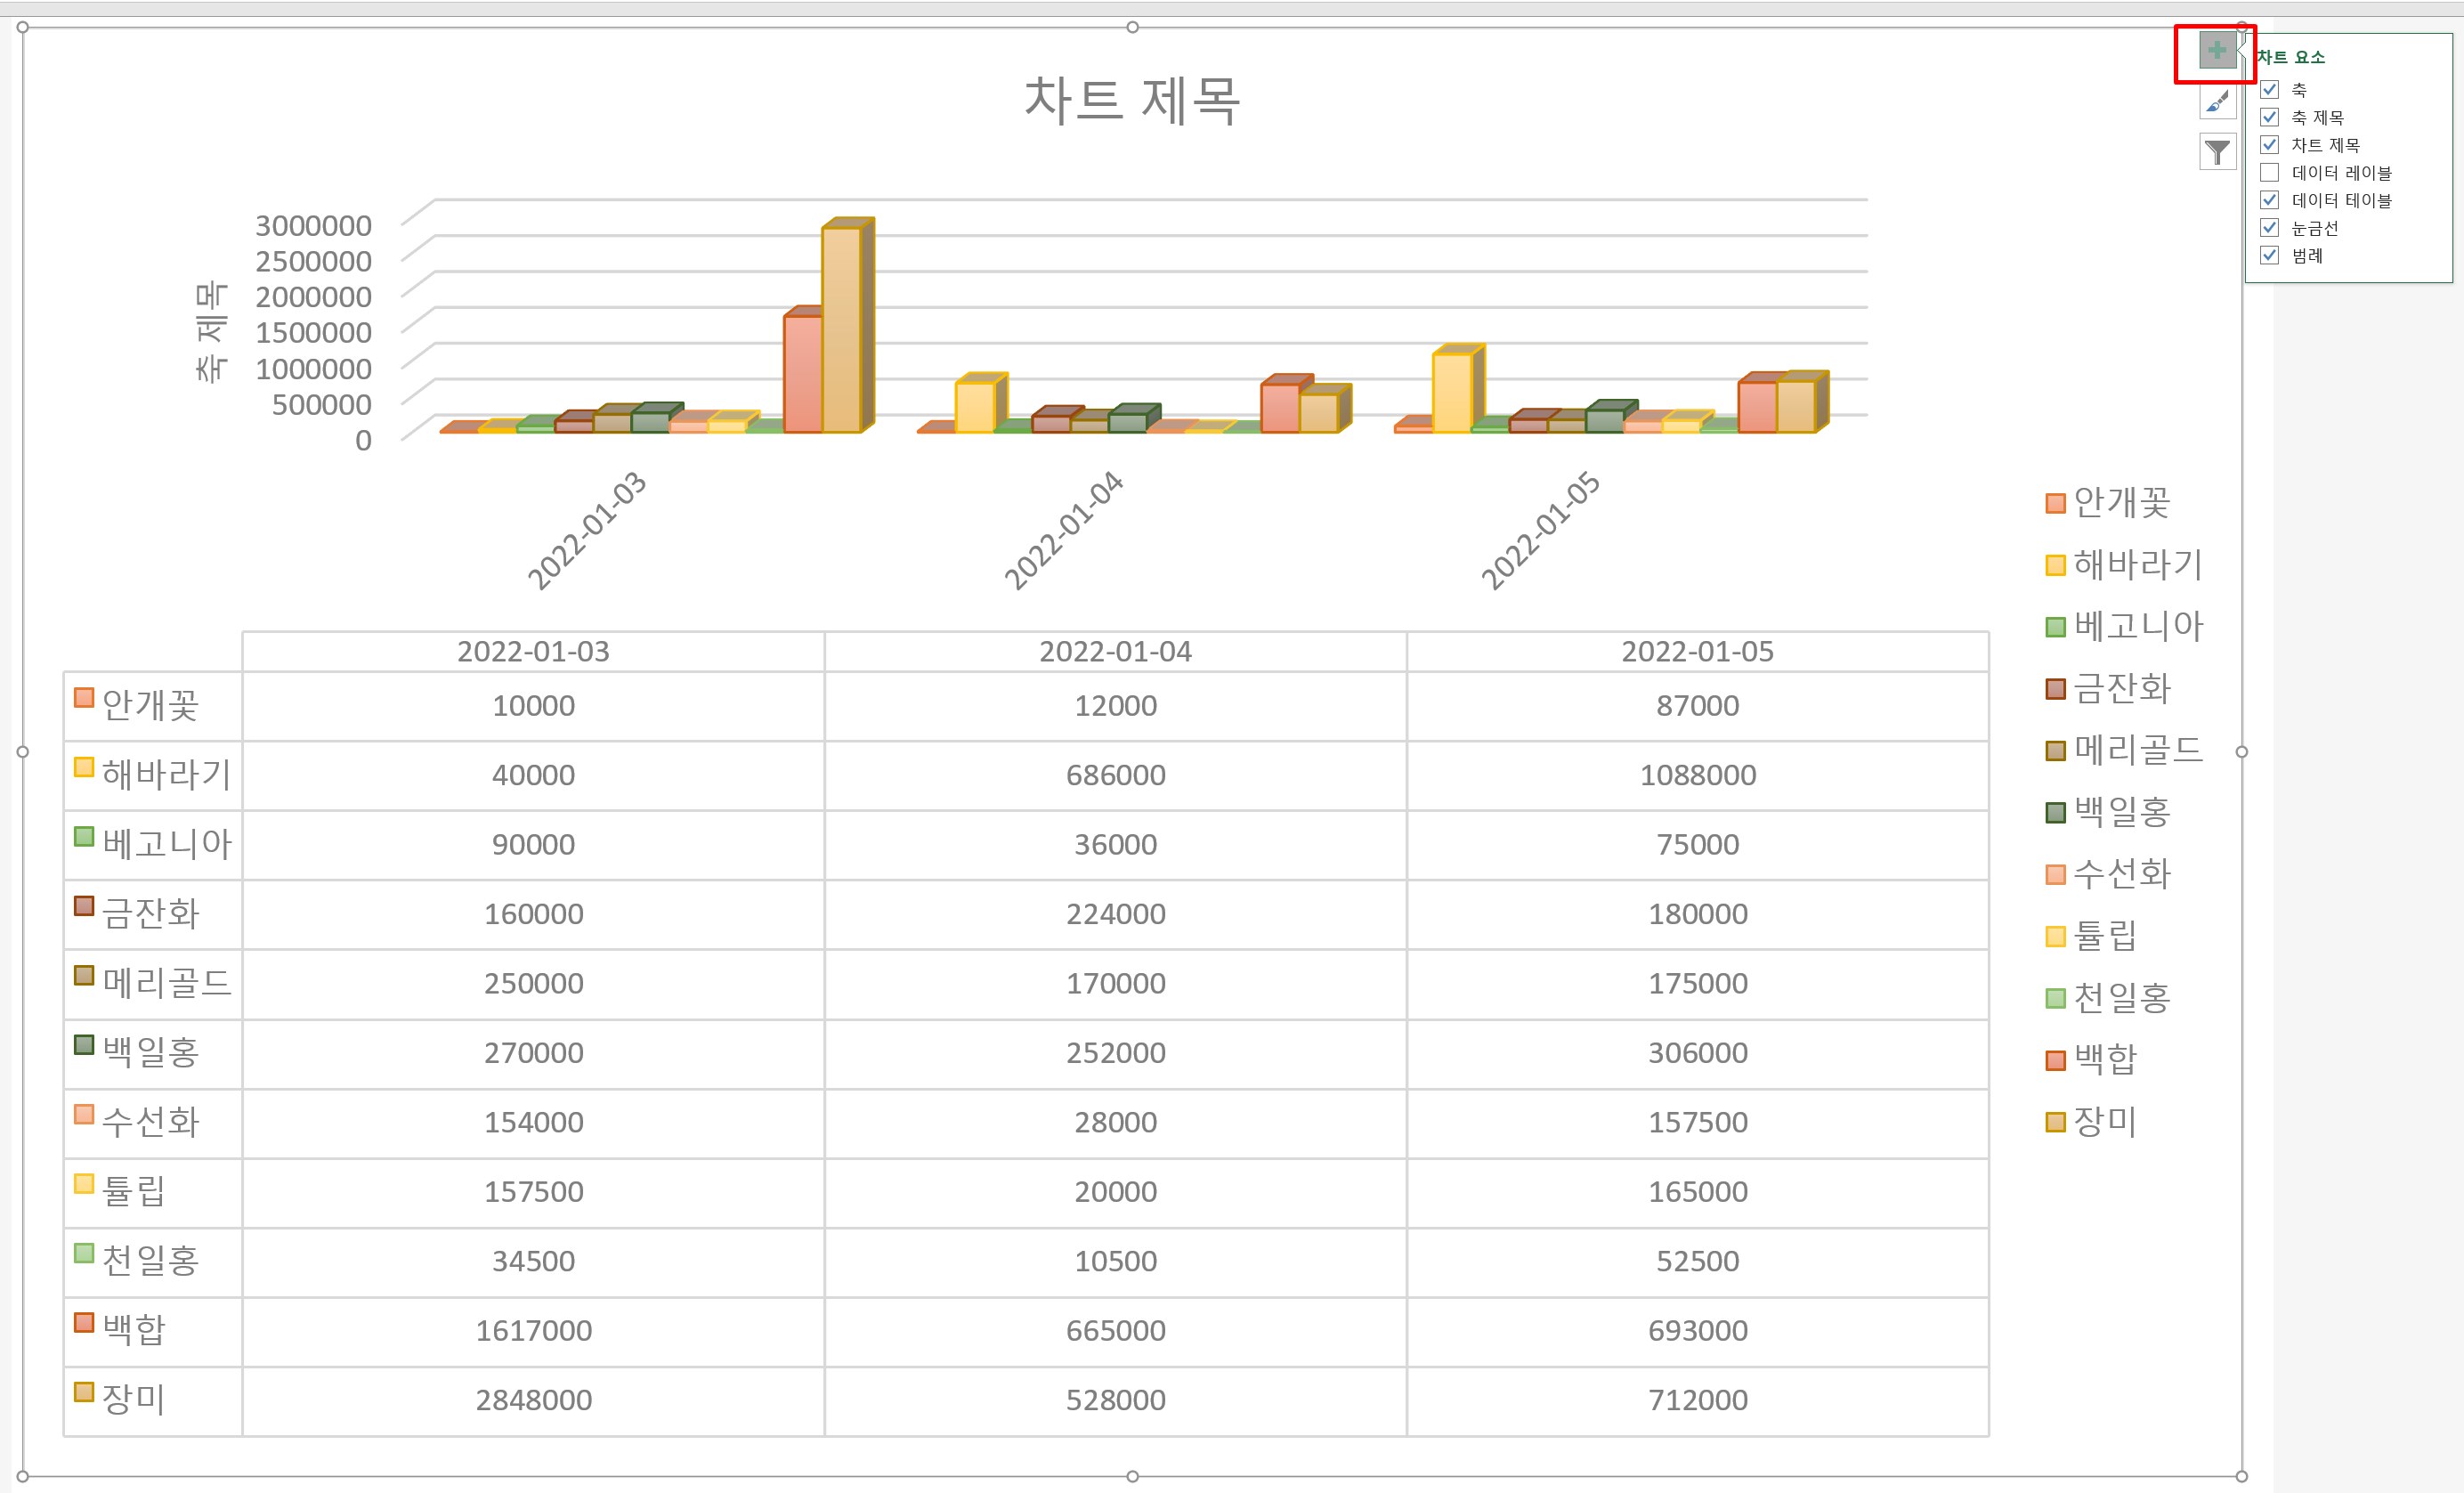
Task: Enable the 데이터 레이블 checkbox
Action: click(x=2270, y=172)
